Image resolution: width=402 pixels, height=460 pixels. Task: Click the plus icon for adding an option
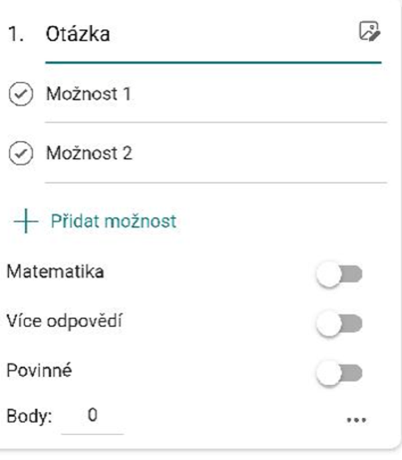(x=26, y=221)
